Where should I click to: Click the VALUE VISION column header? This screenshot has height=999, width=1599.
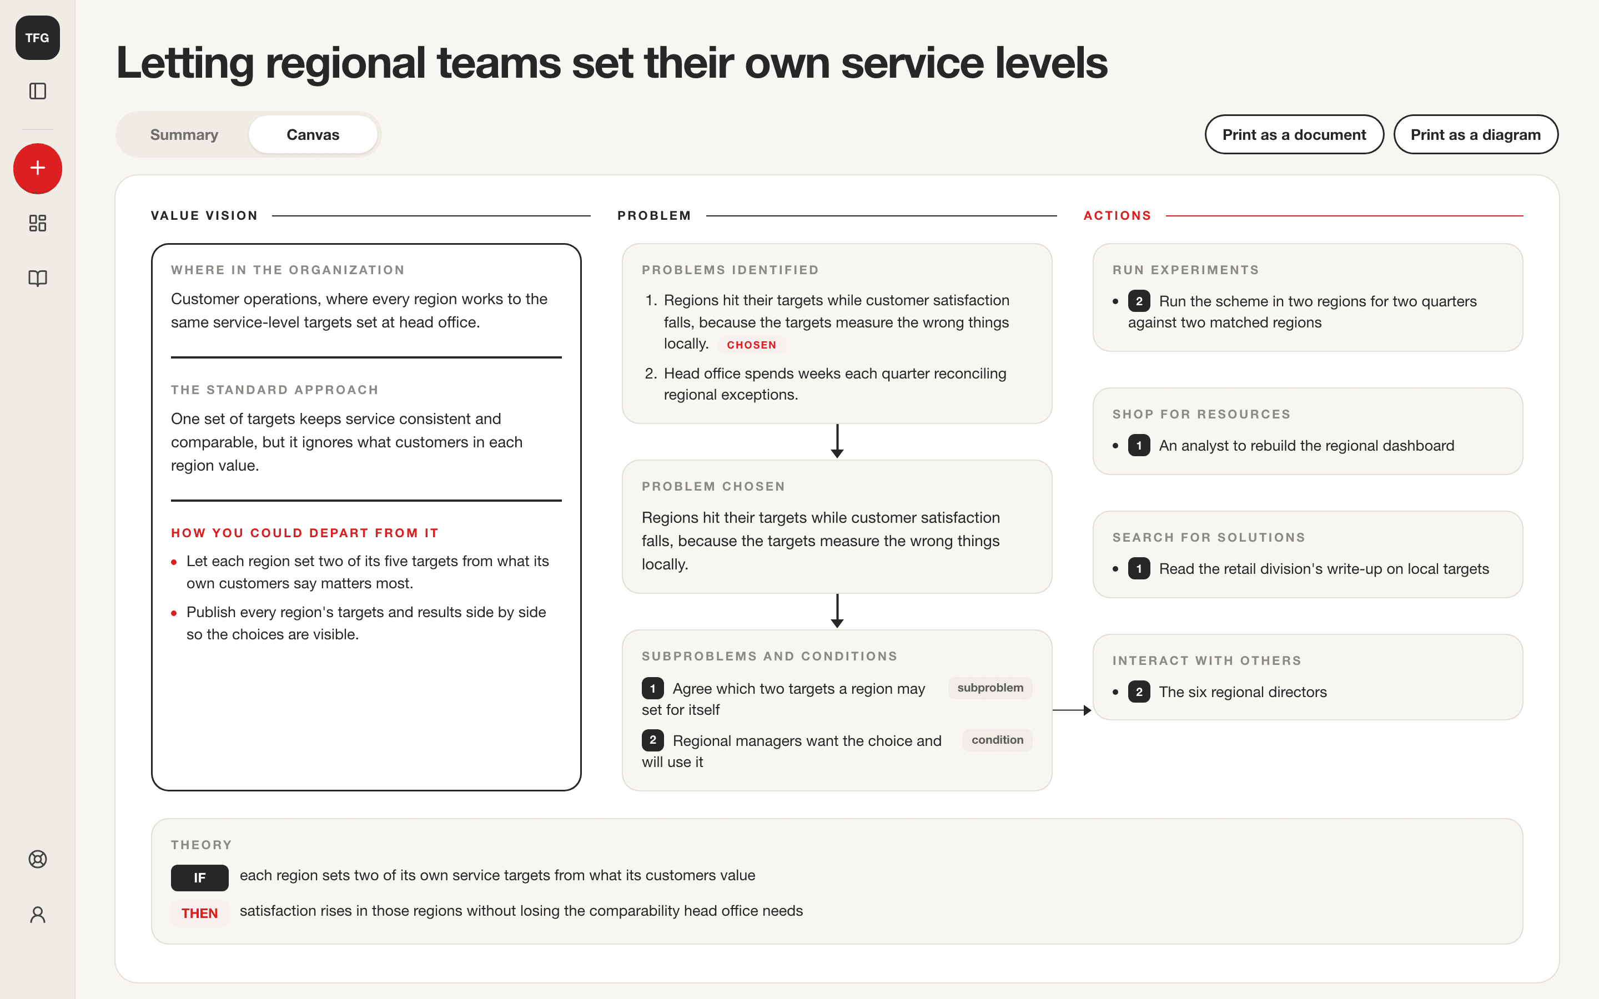[204, 215]
